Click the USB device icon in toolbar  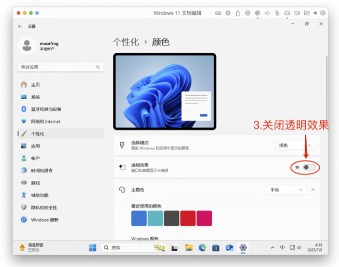pyautogui.click(x=238, y=13)
